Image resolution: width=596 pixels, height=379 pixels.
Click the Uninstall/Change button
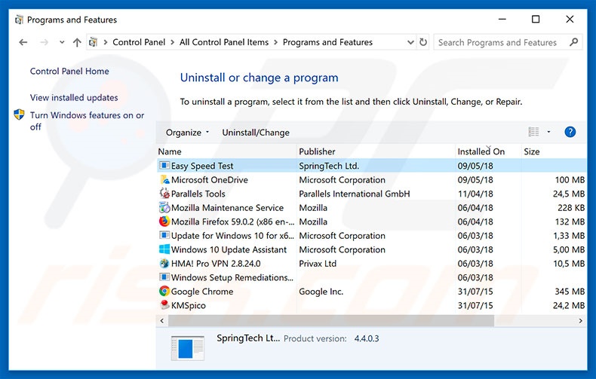tap(256, 133)
